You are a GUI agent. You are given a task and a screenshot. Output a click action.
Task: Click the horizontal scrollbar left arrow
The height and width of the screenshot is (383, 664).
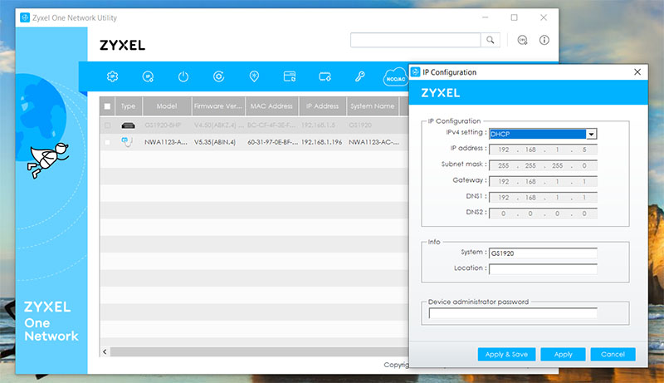[105, 351]
